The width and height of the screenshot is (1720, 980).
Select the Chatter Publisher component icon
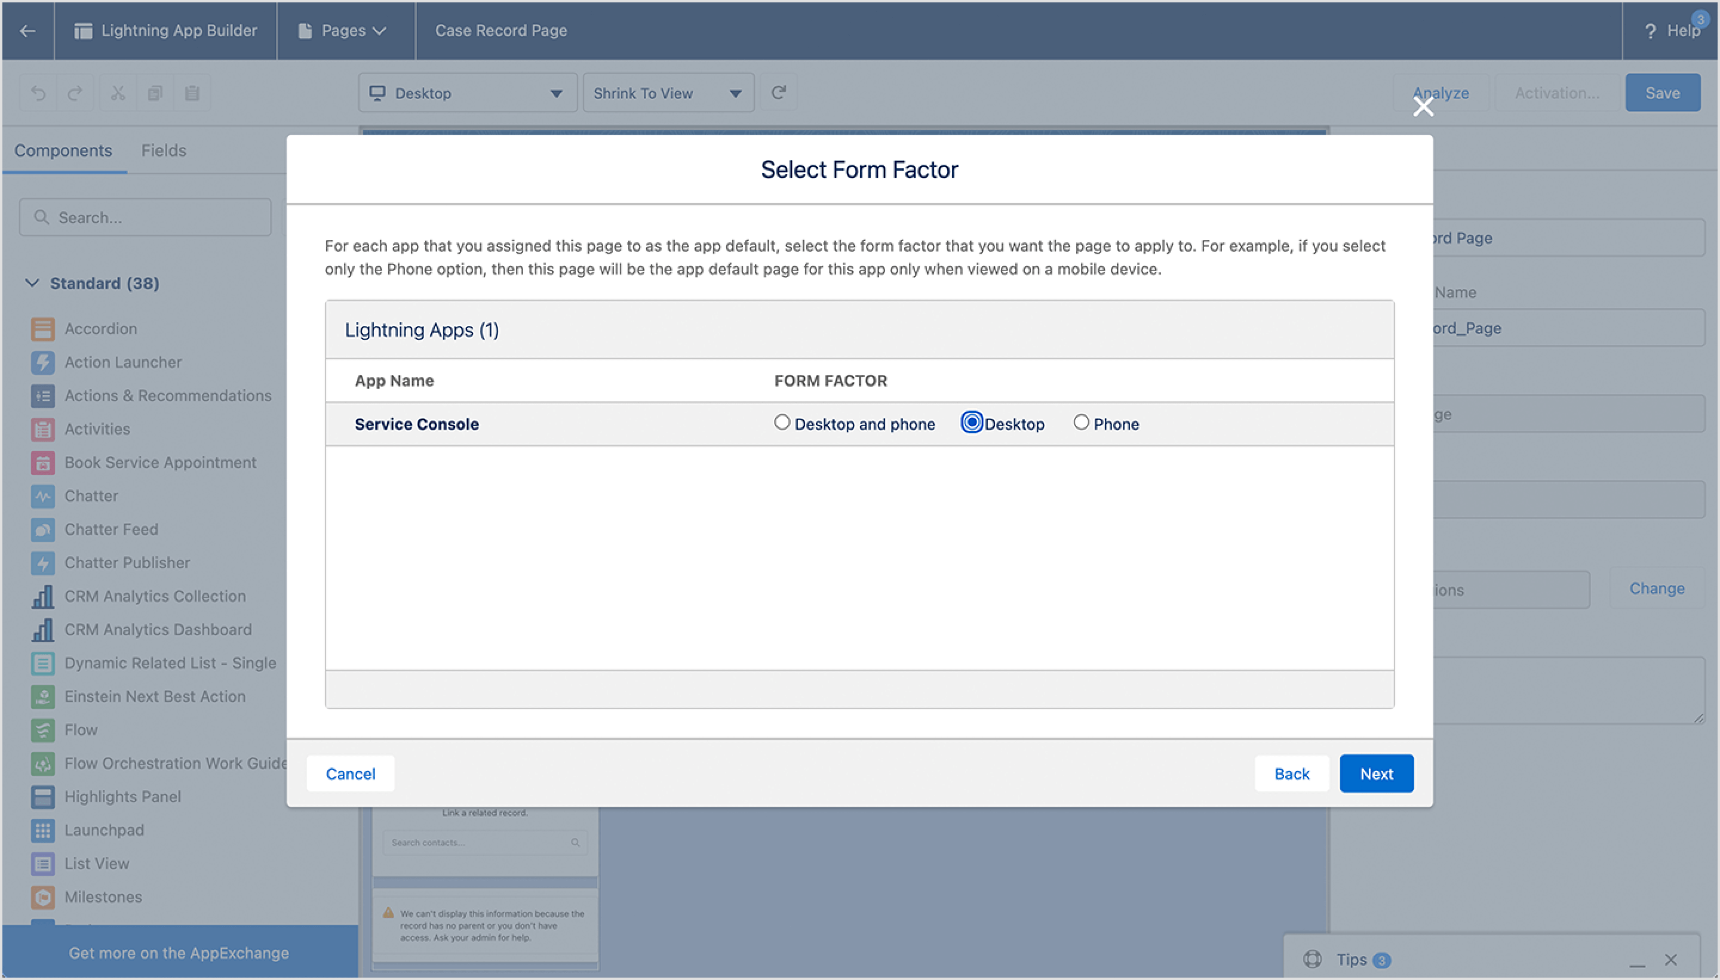[x=42, y=563]
